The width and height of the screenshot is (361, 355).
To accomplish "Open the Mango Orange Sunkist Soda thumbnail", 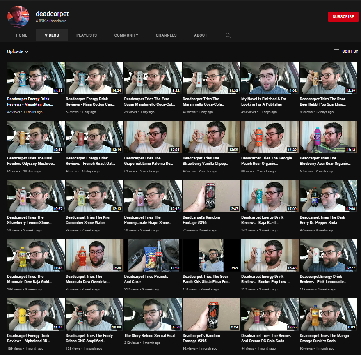I will click(x=328, y=314).
